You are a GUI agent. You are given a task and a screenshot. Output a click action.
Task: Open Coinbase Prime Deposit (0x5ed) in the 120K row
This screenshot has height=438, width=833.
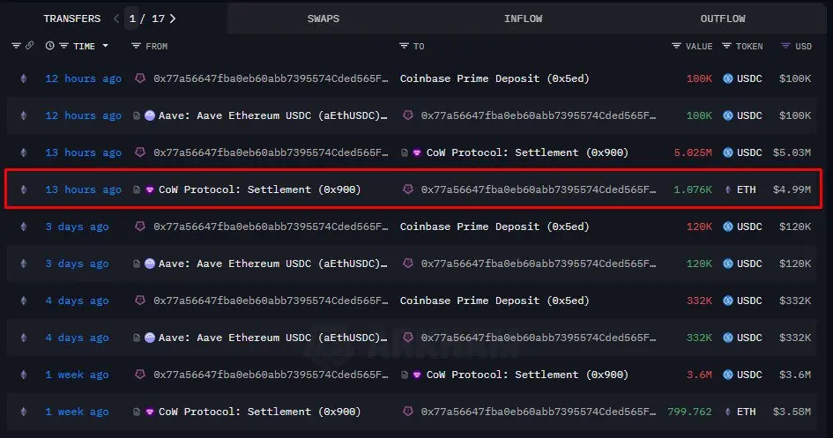click(x=495, y=226)
